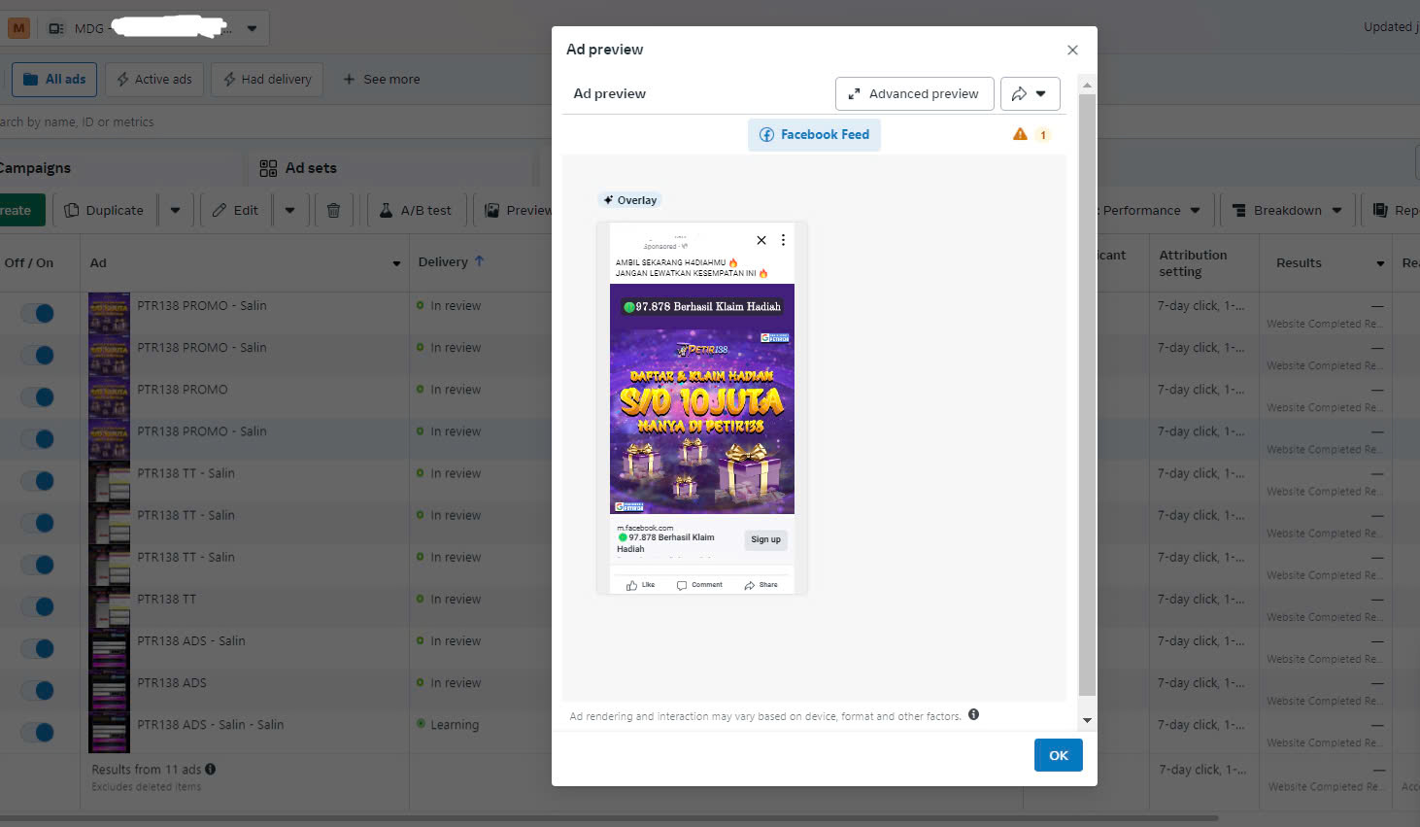Click the orange M account icon
Screen dimensions: 1420x827
[18, 28]
